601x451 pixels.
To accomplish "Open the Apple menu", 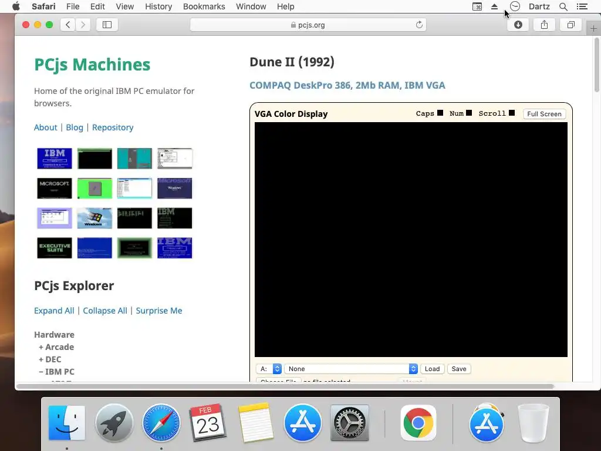I will point(16,6).
